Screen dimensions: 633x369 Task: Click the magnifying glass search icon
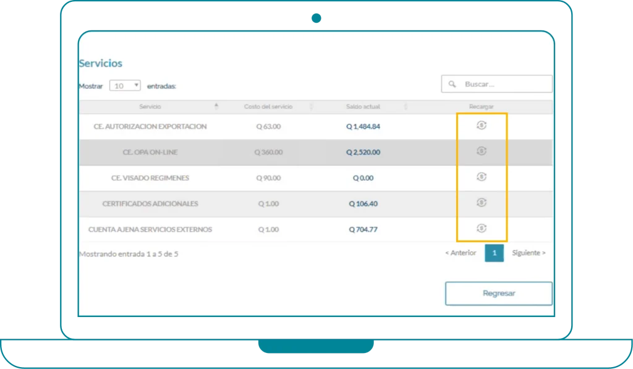[x=452, y=84]
